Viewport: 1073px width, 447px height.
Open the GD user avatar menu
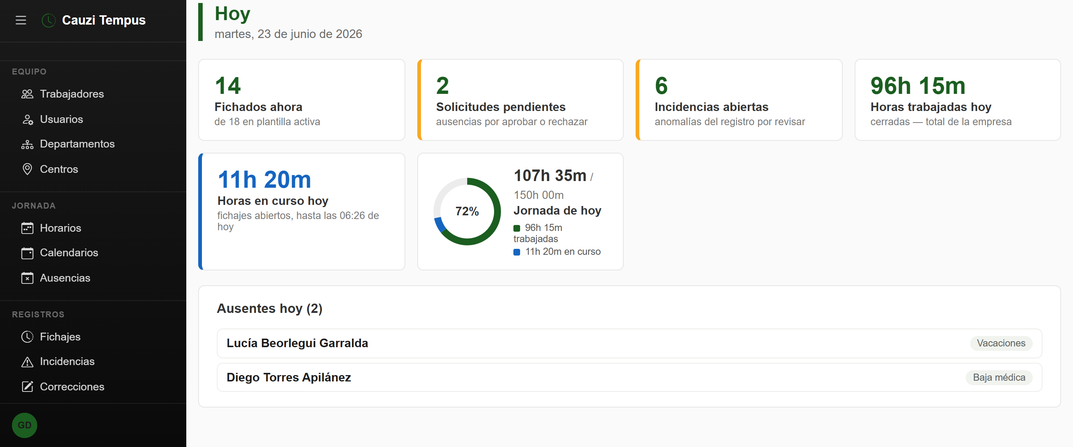tap(25, 425)
